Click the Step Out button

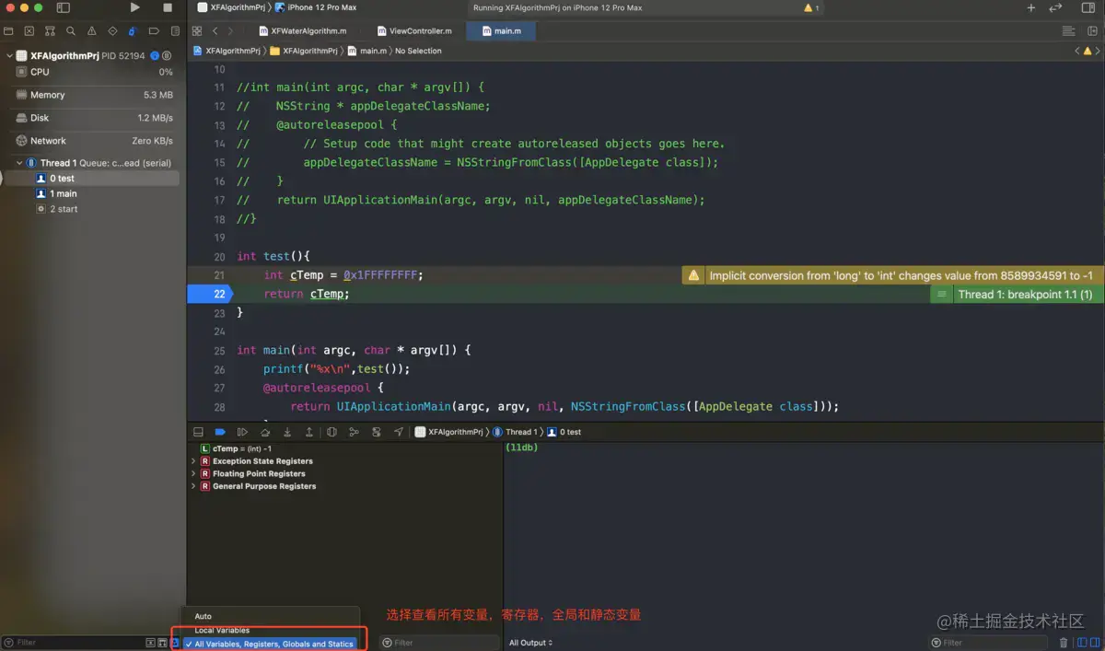coord(308,432)
